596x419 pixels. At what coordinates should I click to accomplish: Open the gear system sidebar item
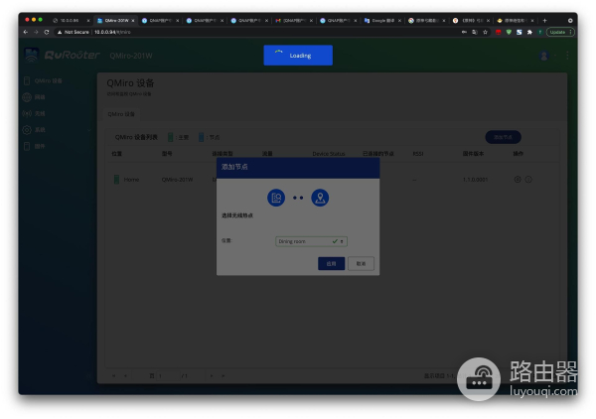coord(34,130)
